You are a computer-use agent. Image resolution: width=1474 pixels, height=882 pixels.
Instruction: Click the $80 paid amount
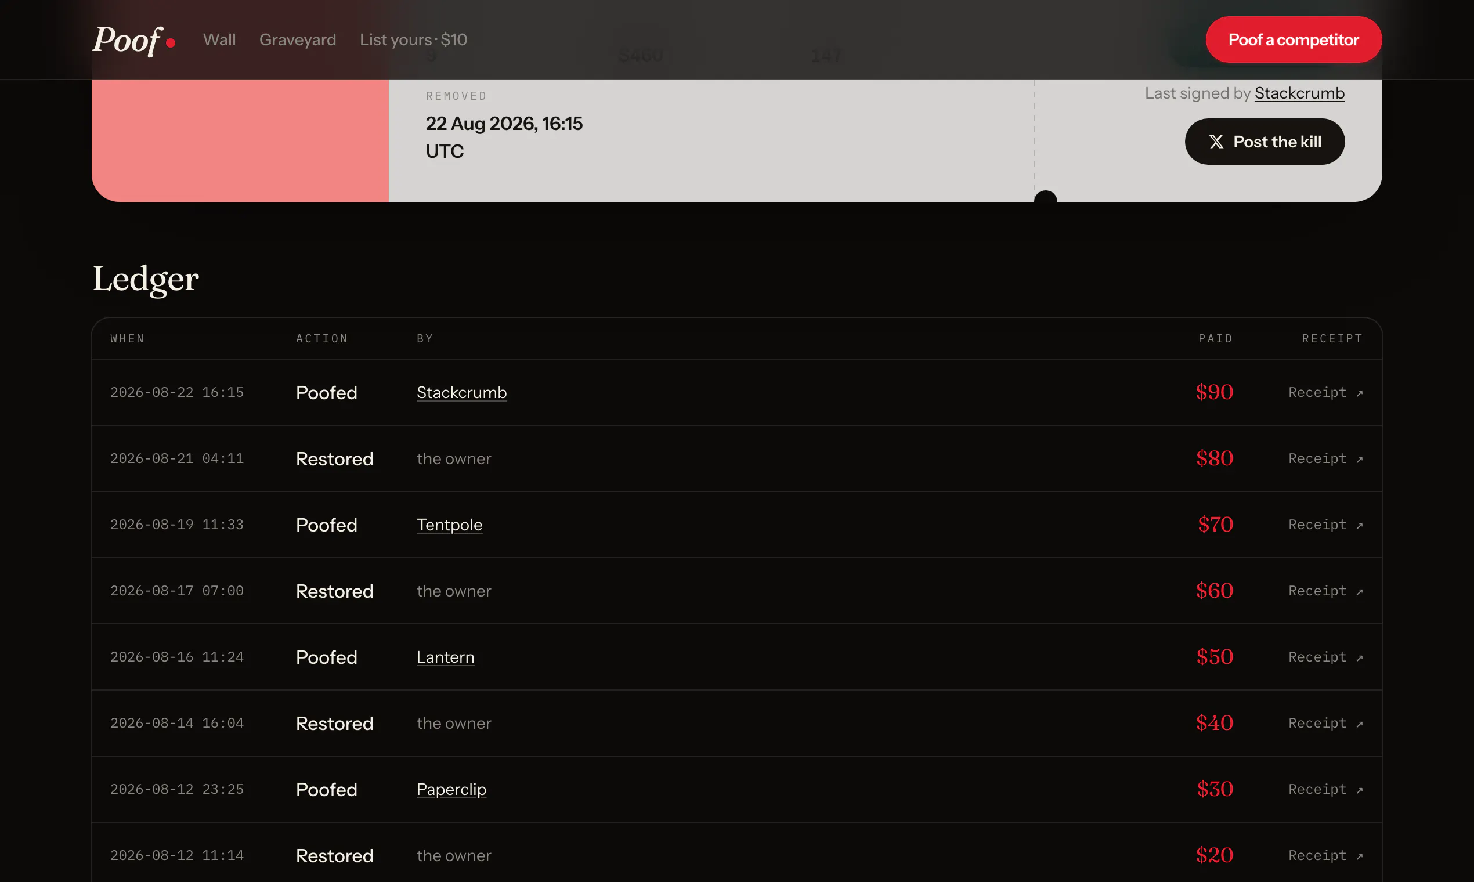pyautogui.click(x=1214, y=458)
